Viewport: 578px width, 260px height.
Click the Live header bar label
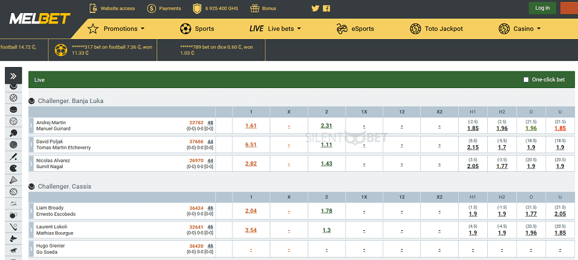click(39, 80)
